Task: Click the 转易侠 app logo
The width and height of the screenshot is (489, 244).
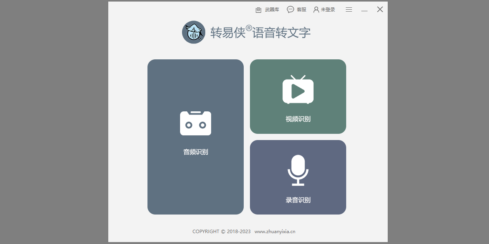Action: pos(194,32)
